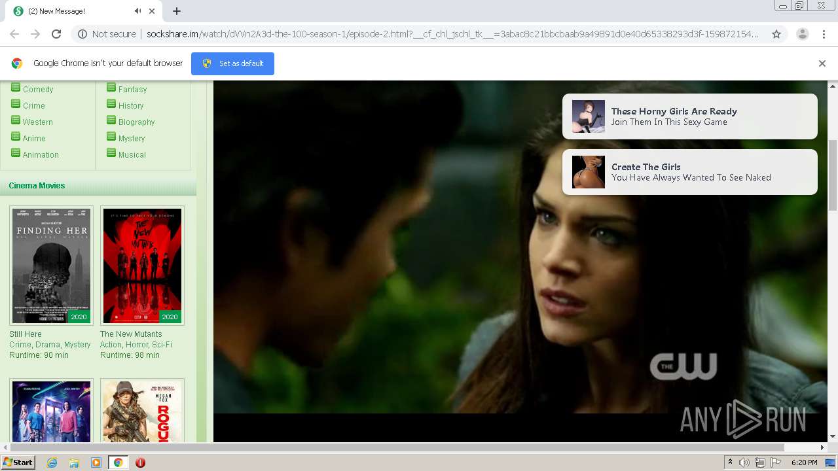Open the Crime genre link

34,106
